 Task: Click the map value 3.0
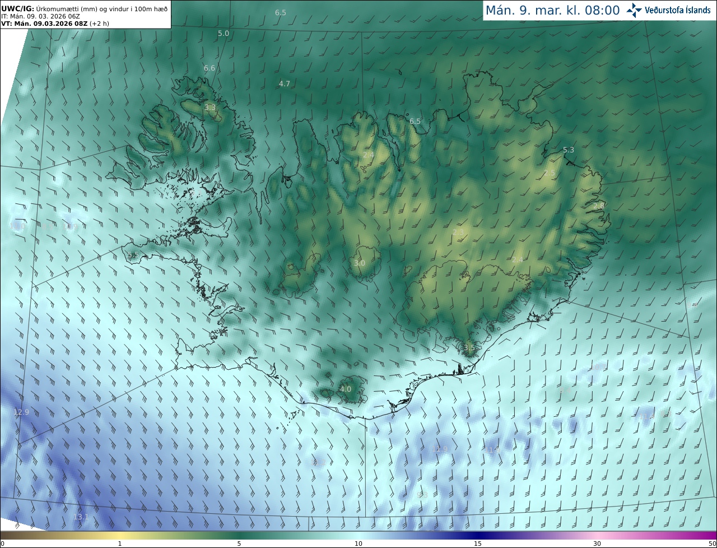click(360, 263)
